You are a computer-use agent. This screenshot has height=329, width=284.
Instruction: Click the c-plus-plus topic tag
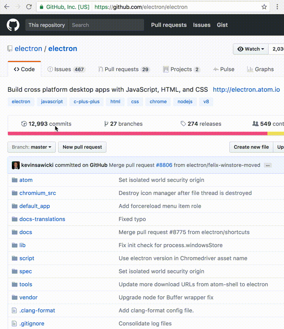(x=87, y=102)
